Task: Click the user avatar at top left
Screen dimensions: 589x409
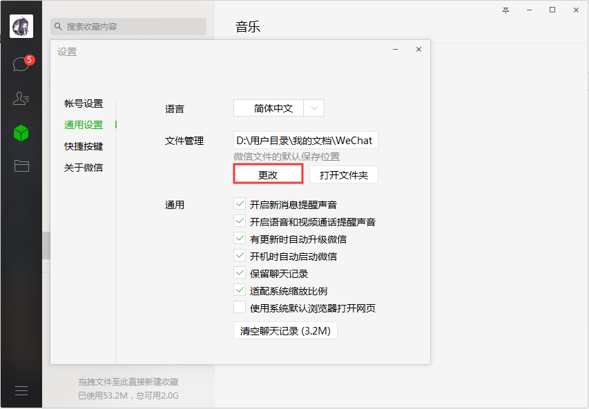Action: 21,26
